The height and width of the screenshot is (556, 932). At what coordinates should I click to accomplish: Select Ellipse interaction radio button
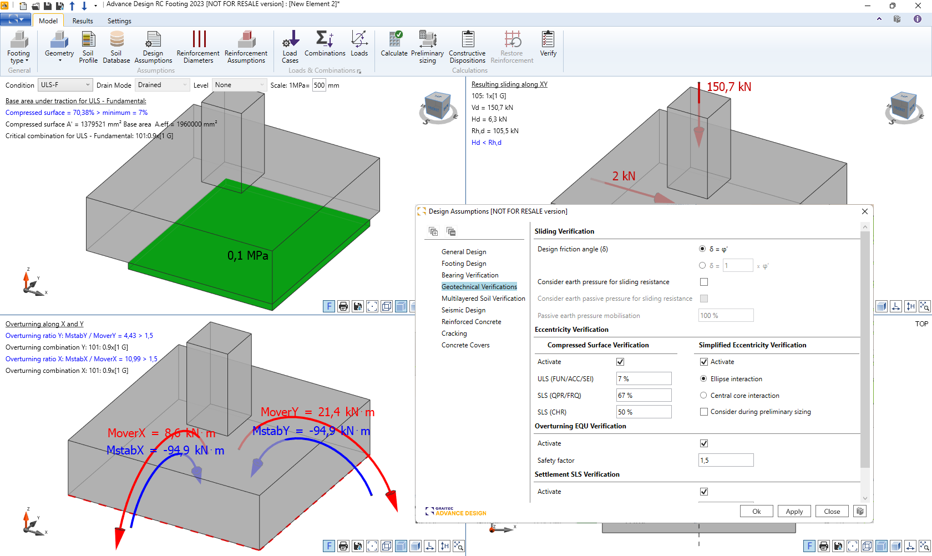[x=703, y=379]
